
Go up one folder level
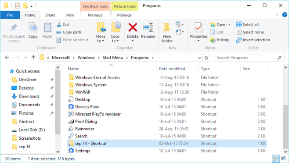(x=33, y=58)
